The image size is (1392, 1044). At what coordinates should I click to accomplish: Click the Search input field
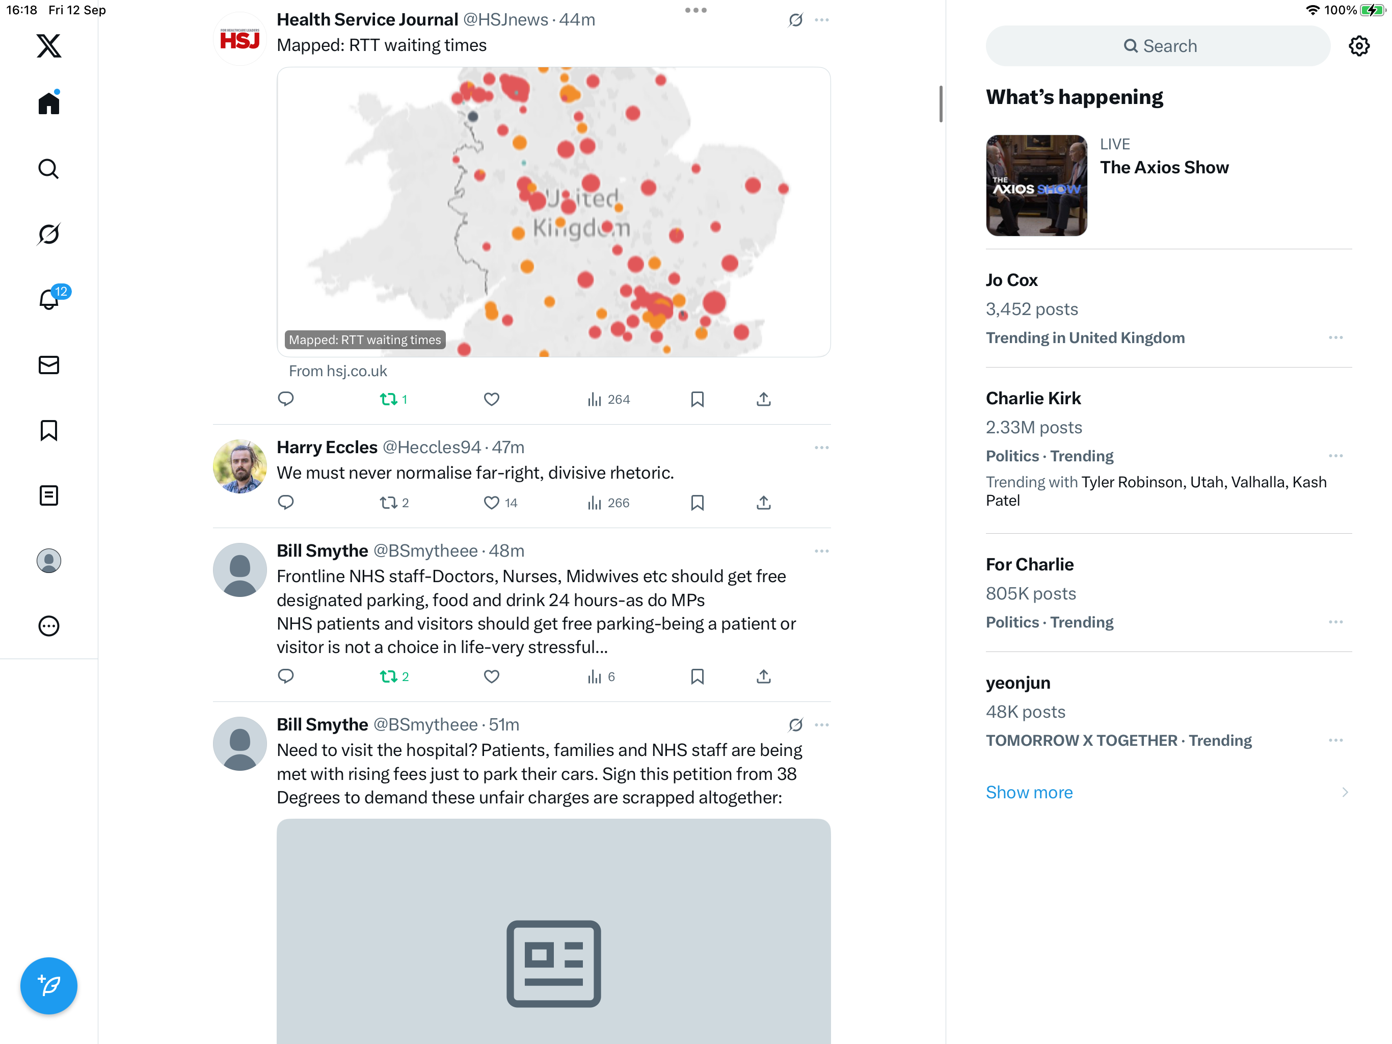coord(1158,46)
